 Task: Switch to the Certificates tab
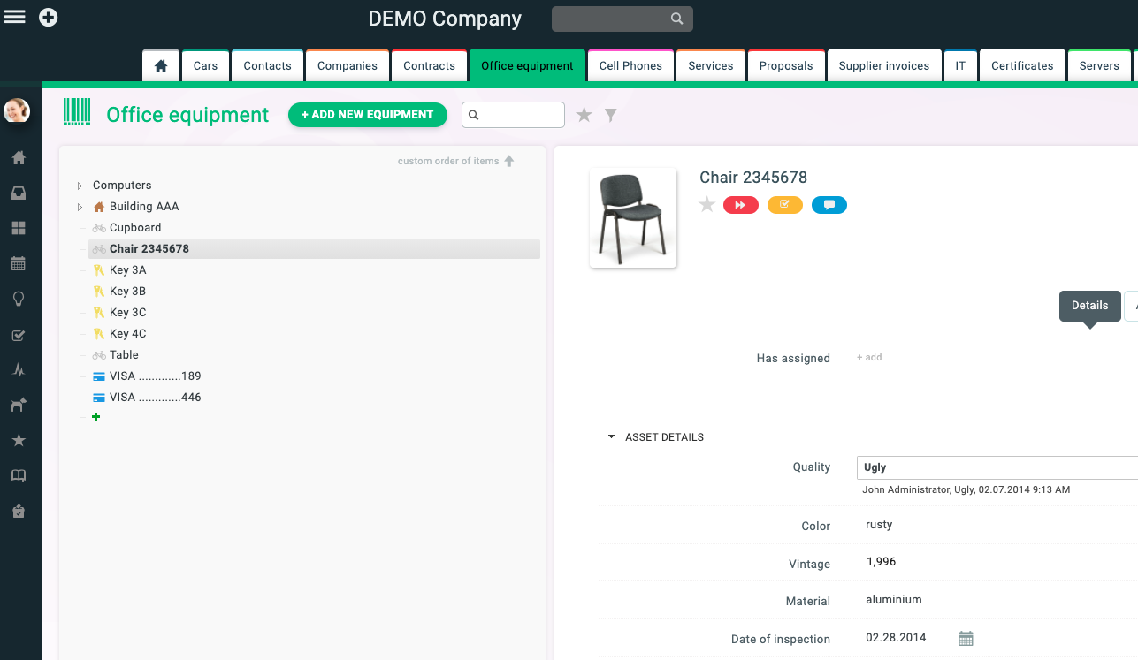[x=1022, y=65]
